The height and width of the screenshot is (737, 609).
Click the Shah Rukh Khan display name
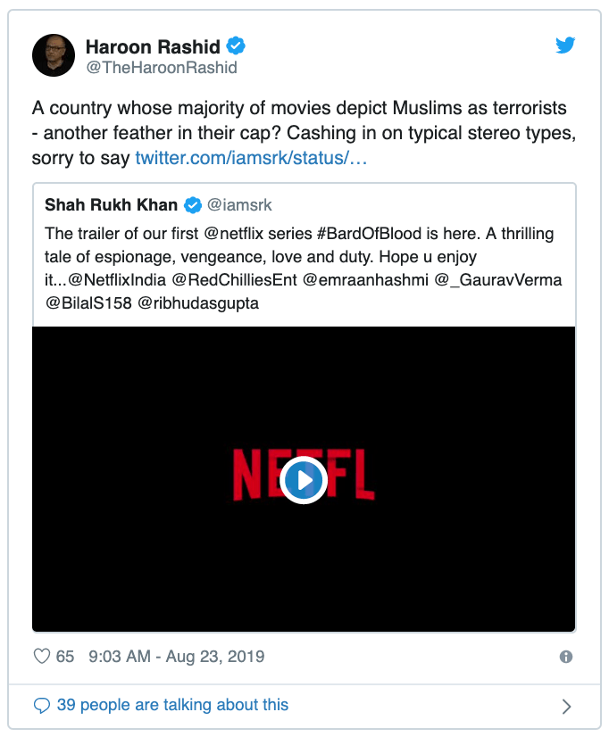[111, 205]
